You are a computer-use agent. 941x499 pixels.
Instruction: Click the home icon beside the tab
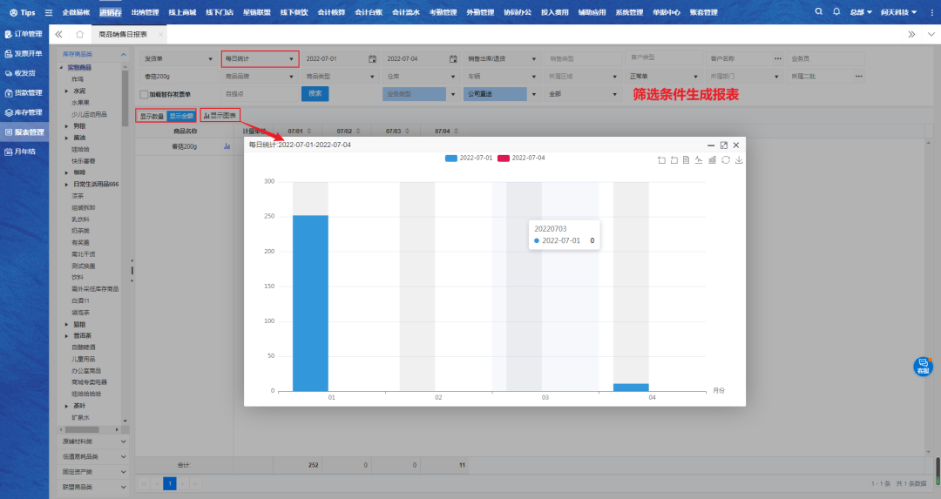tap(80, 34)
